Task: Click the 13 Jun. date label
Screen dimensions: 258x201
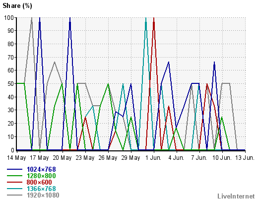Action: click(x=245, y=158)
